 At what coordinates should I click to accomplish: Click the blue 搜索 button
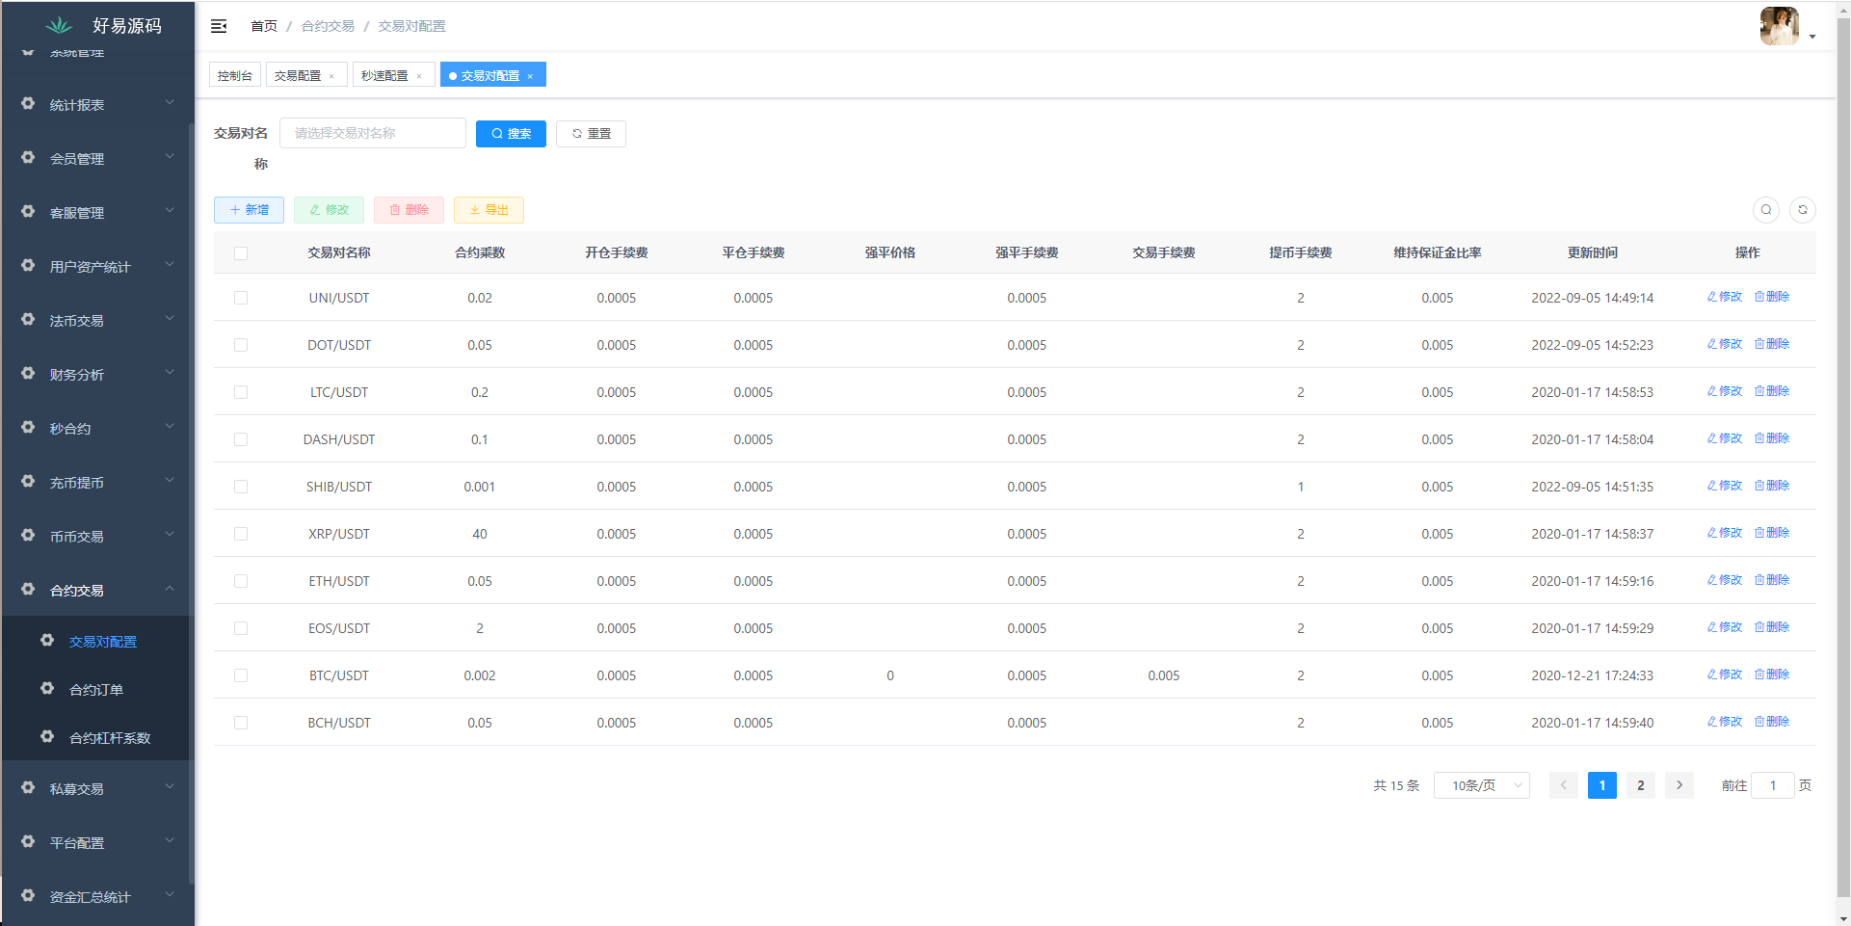[511, 134]
